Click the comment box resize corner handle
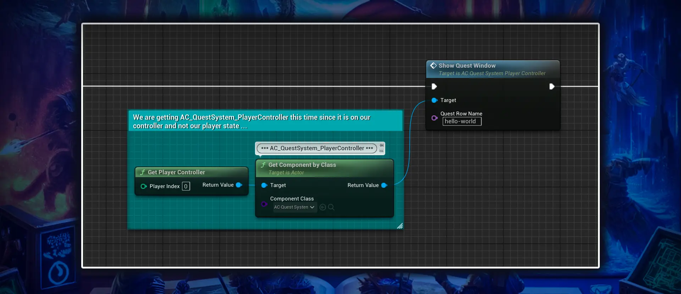This screenshot has height=294, width=681. [400, 226]
